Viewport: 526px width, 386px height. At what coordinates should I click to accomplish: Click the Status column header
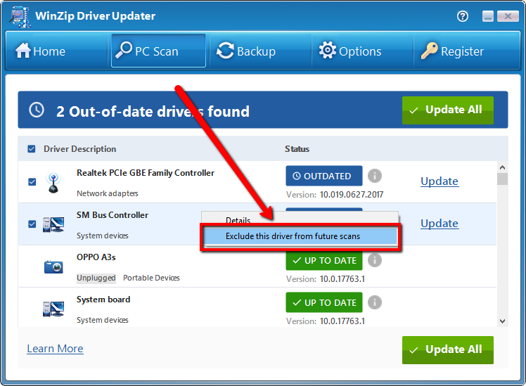pyautogui.click(x=297, y=149)
